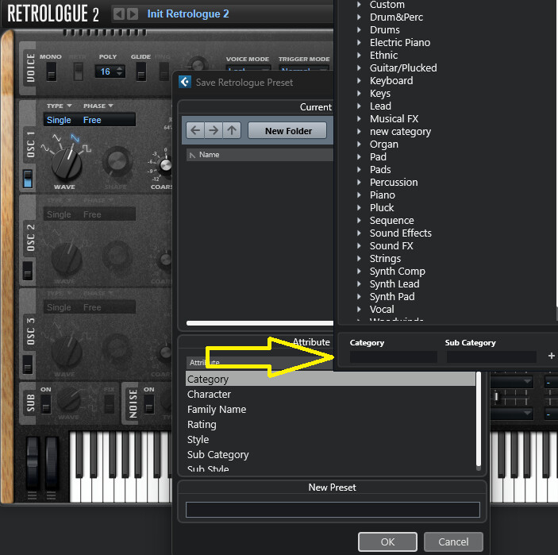Select the Character attribute row

(x=331, y=395)
